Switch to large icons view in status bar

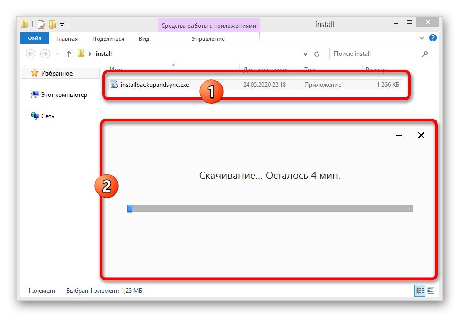click(x=431, y=290)
